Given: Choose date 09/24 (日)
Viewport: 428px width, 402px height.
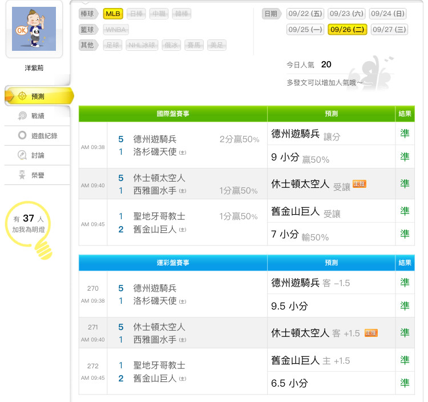Looking at the screenshot, I should 387,14.
